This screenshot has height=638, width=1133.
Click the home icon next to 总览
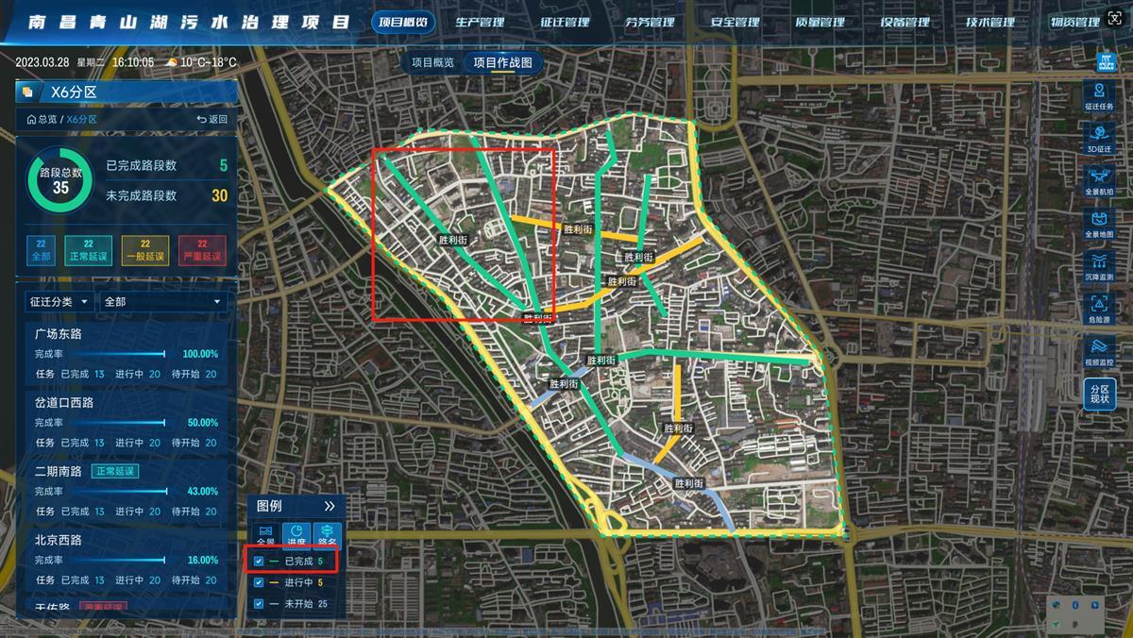(x=31, y=120)
